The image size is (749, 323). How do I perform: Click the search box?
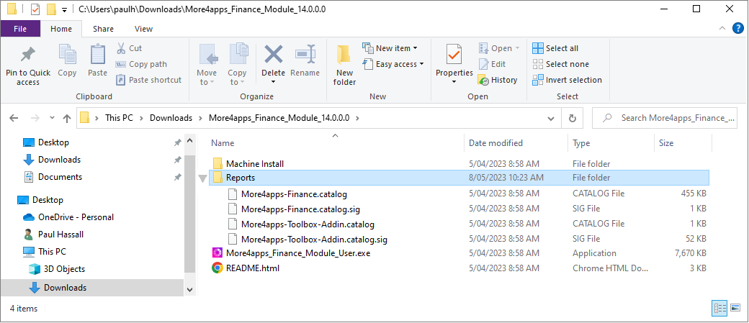tap(665, 118)
